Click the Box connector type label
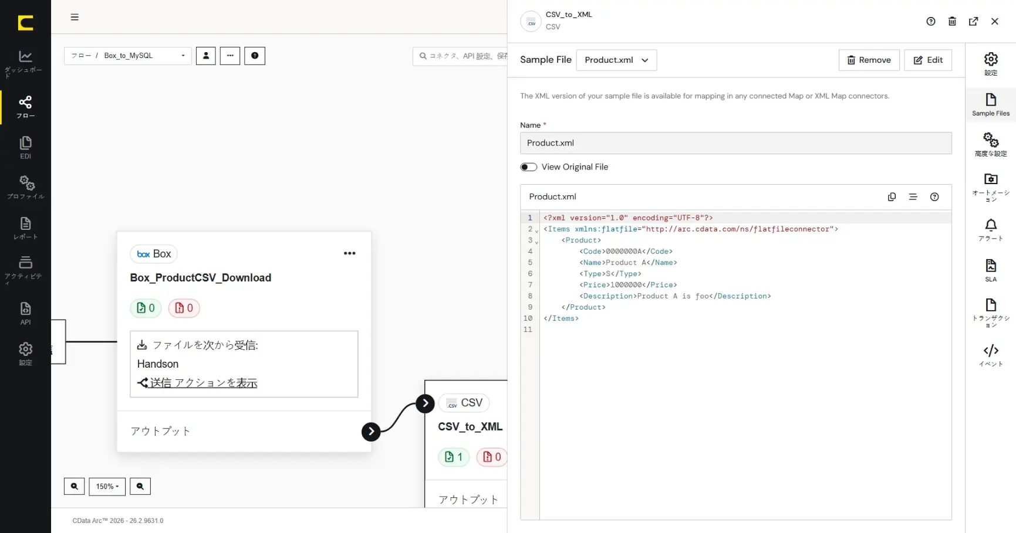The height and width of the screenshot is (533, 1016). click(x=154, y=254)
